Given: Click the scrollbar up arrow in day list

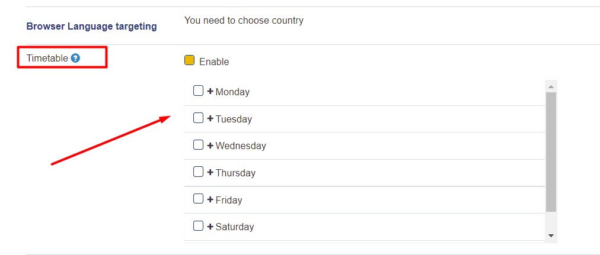Looking at the screenshot, I should (551, 86).
